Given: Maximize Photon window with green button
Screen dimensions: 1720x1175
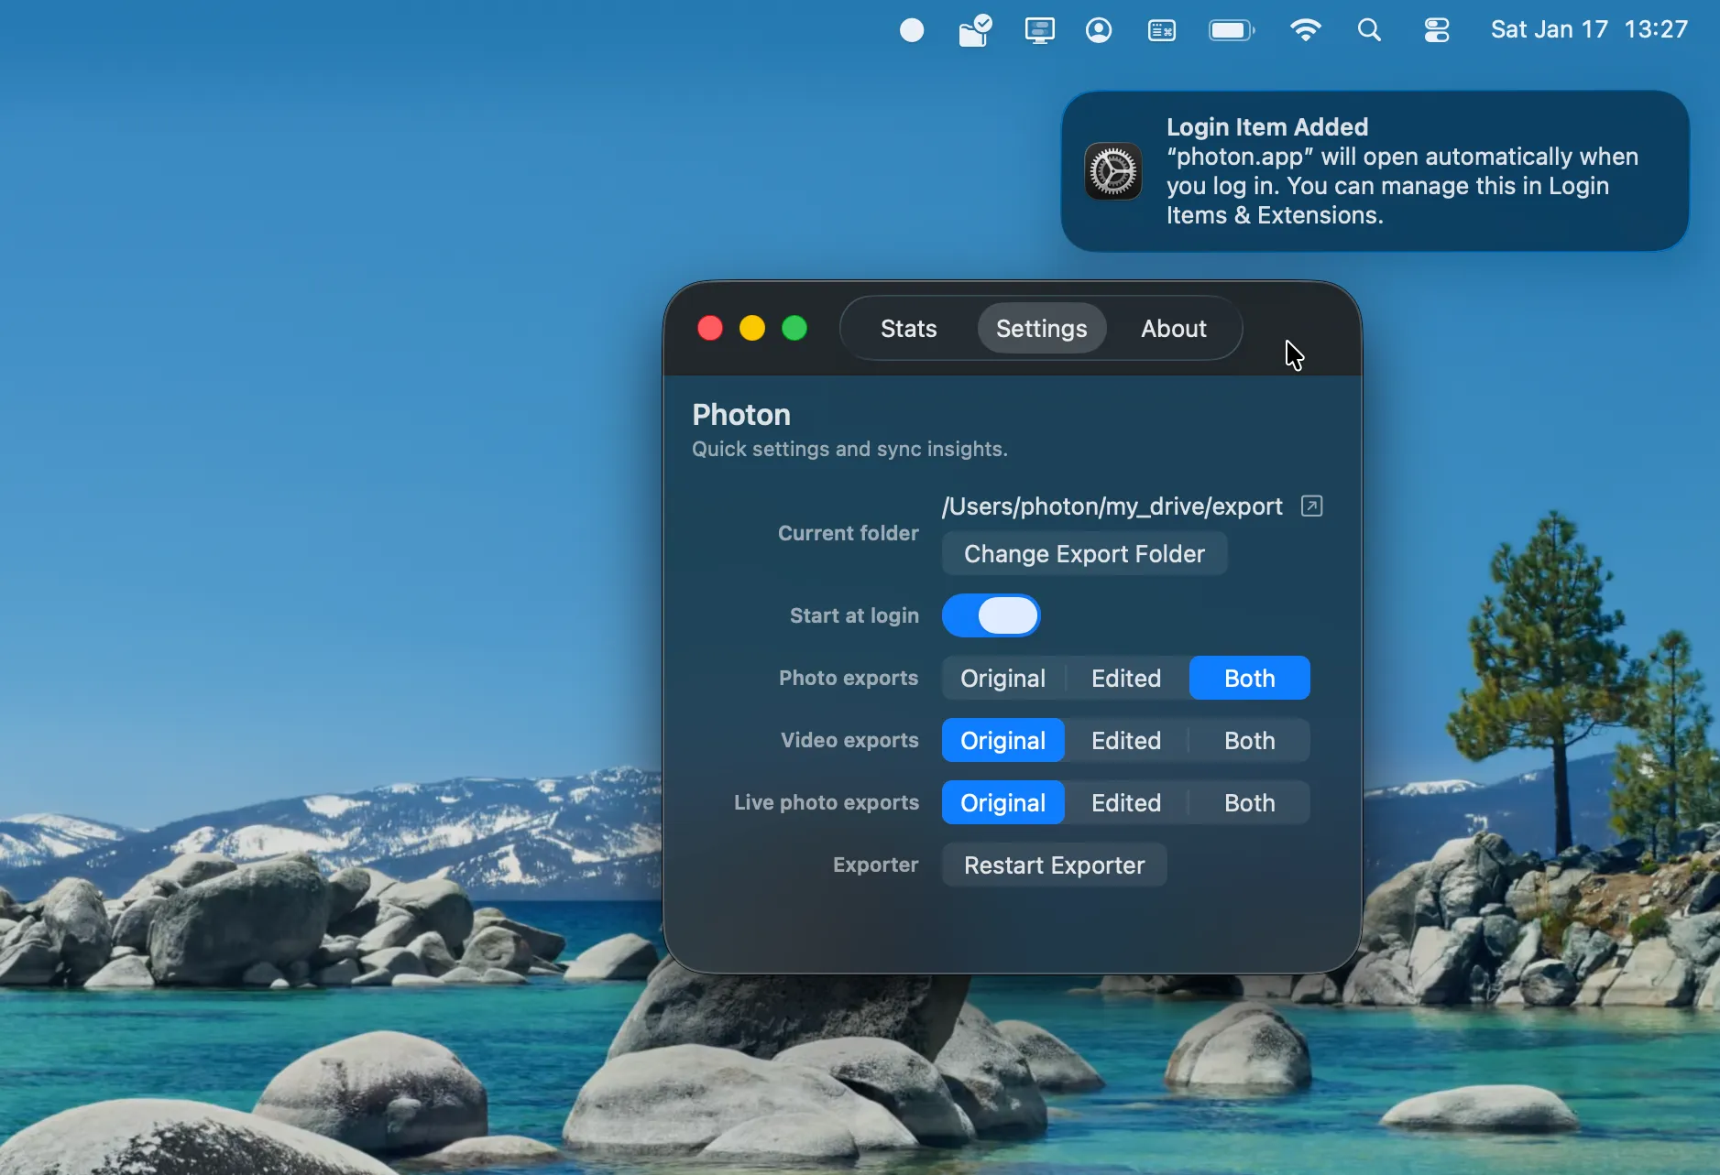Looking at the screenshot, I should [794, 328].
